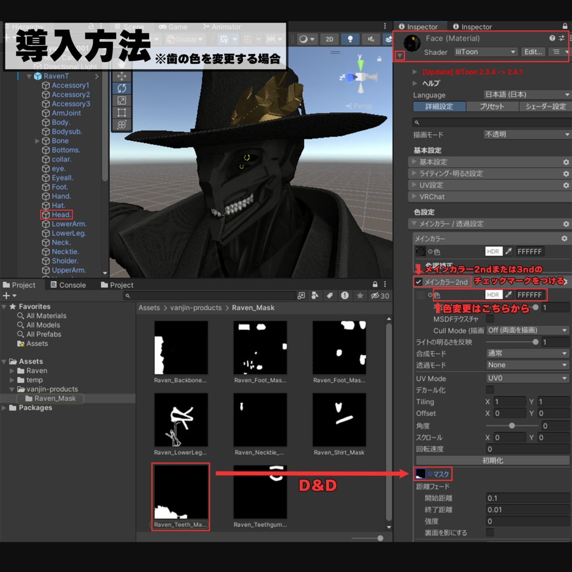The height and width of the screenshot is (572, 572).
Task: Open UV Mode UV0 dropdown
Action: click(x=527, y=378)
